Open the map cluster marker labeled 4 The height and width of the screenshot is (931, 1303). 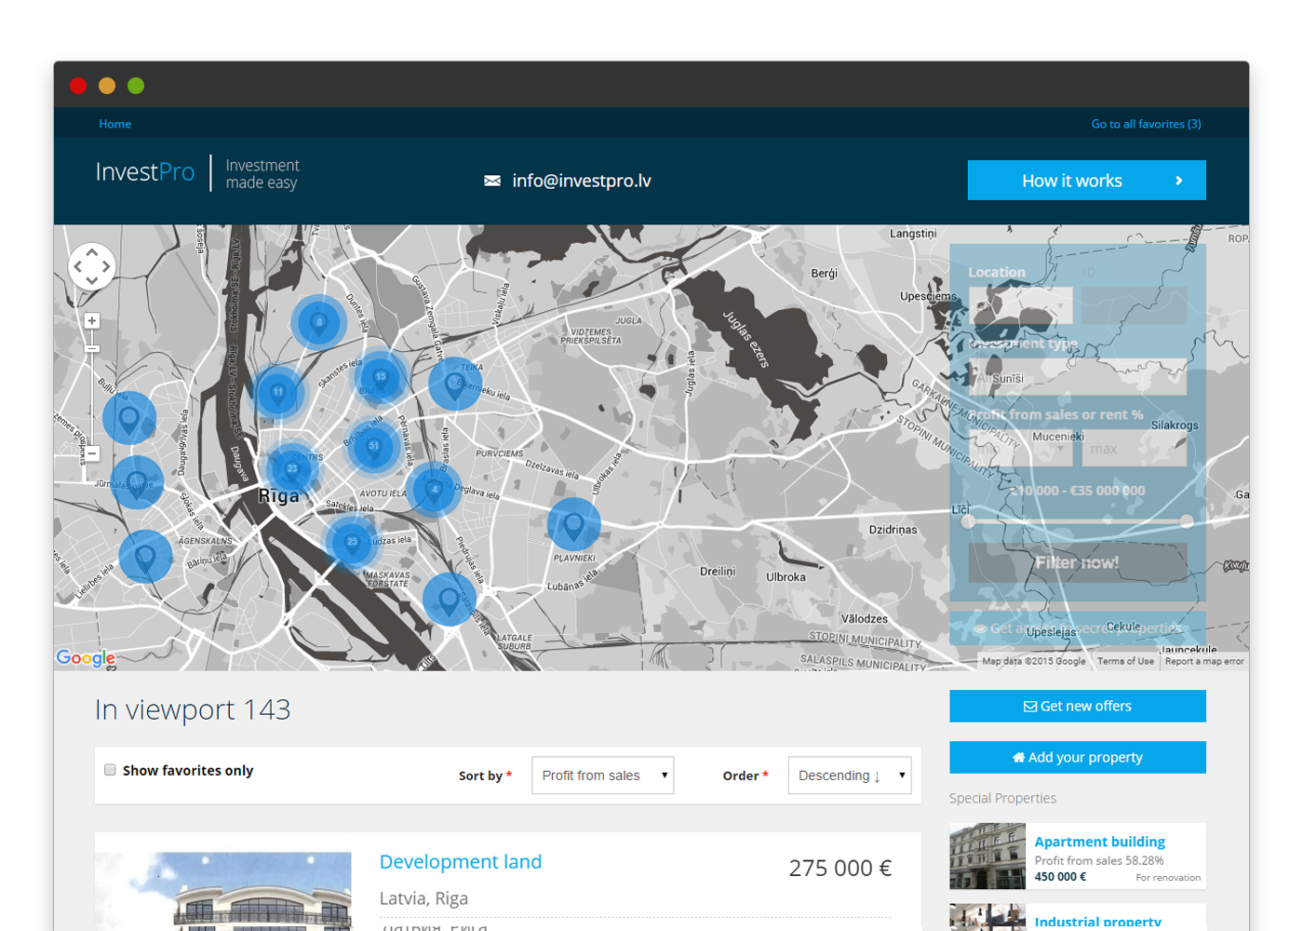433,489
